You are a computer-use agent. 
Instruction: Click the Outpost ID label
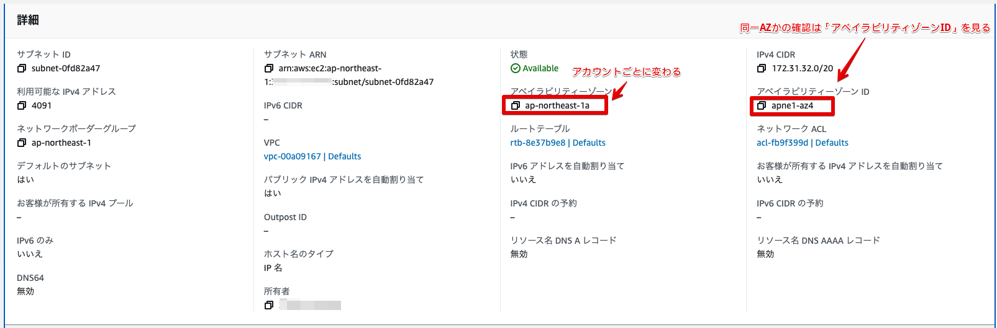click(285, 217)
